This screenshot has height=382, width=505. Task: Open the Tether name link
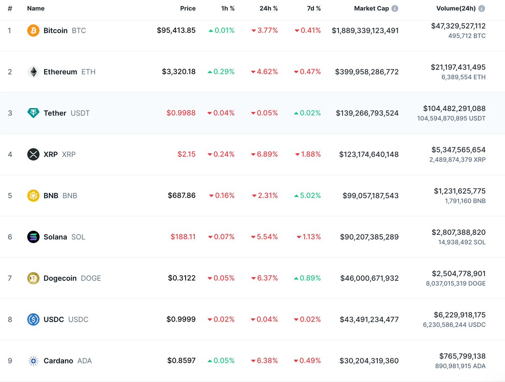click(55, 113)
